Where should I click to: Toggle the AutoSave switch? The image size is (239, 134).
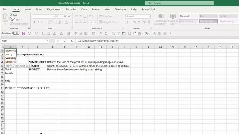click(x=16, y=33)
